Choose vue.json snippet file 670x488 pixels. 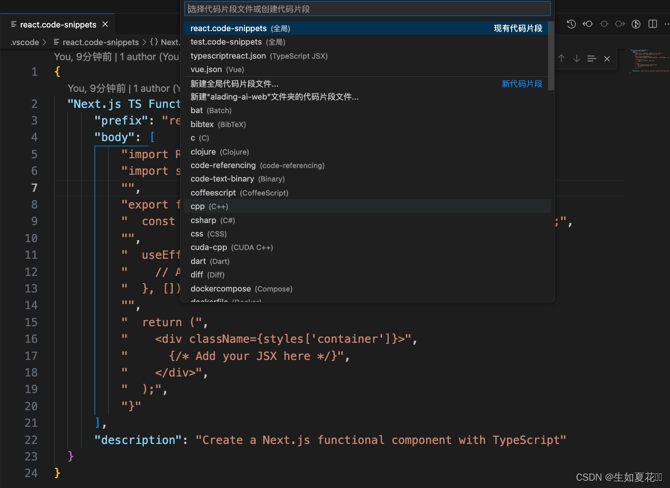[365, 69]
